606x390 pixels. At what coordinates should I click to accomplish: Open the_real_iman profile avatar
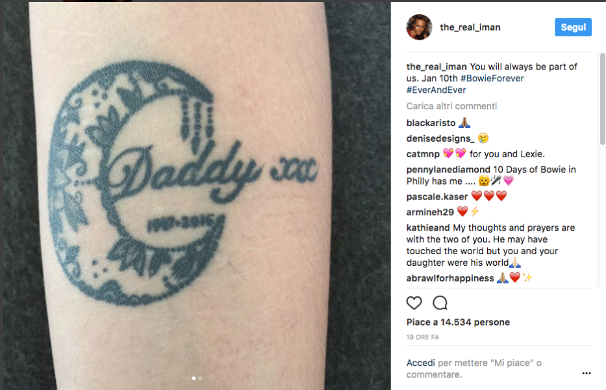click(419, 27)
